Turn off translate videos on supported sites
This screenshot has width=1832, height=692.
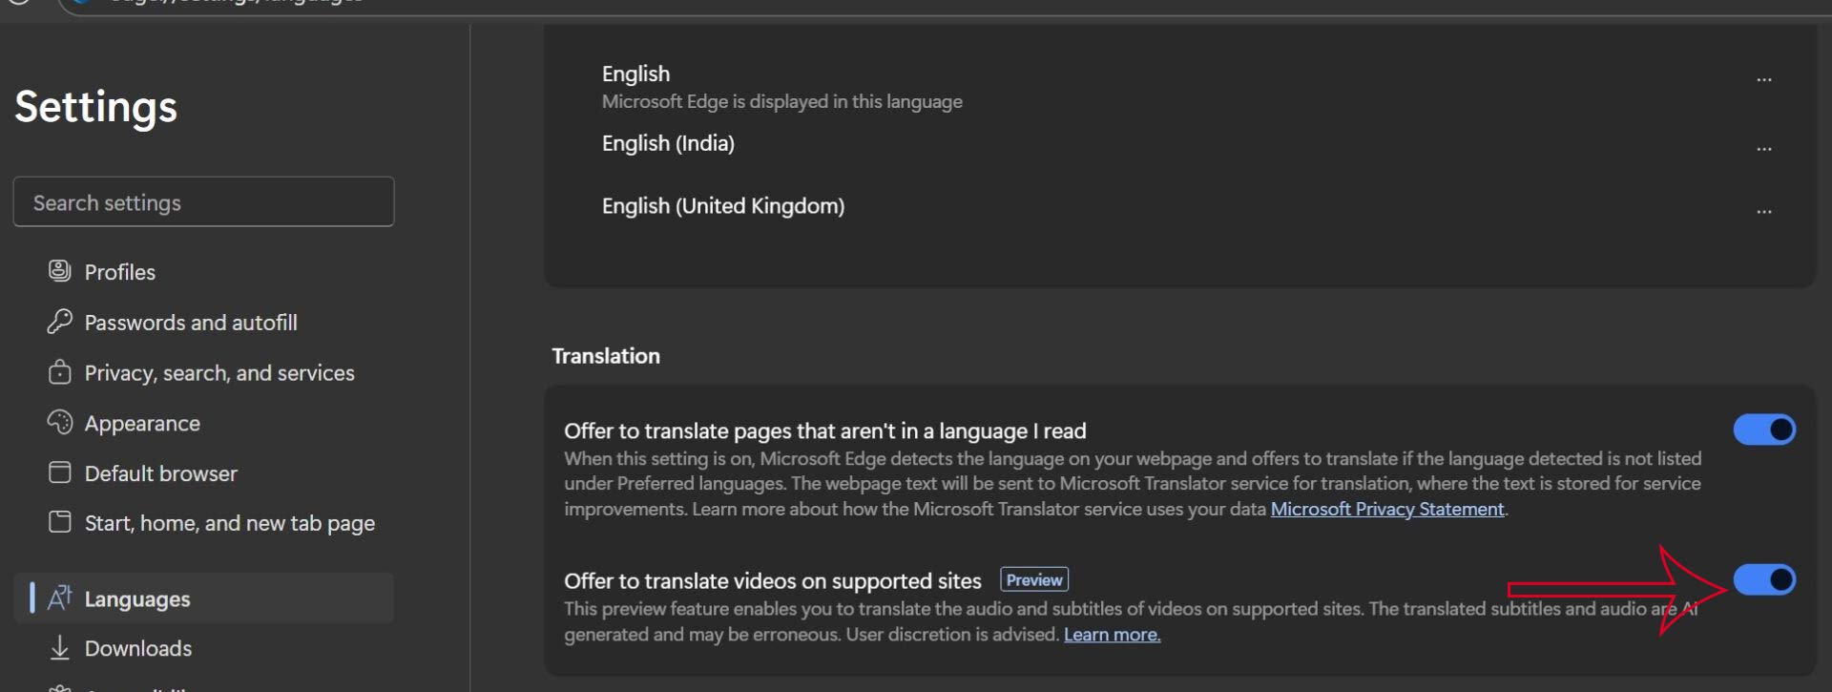(1764, 579)
